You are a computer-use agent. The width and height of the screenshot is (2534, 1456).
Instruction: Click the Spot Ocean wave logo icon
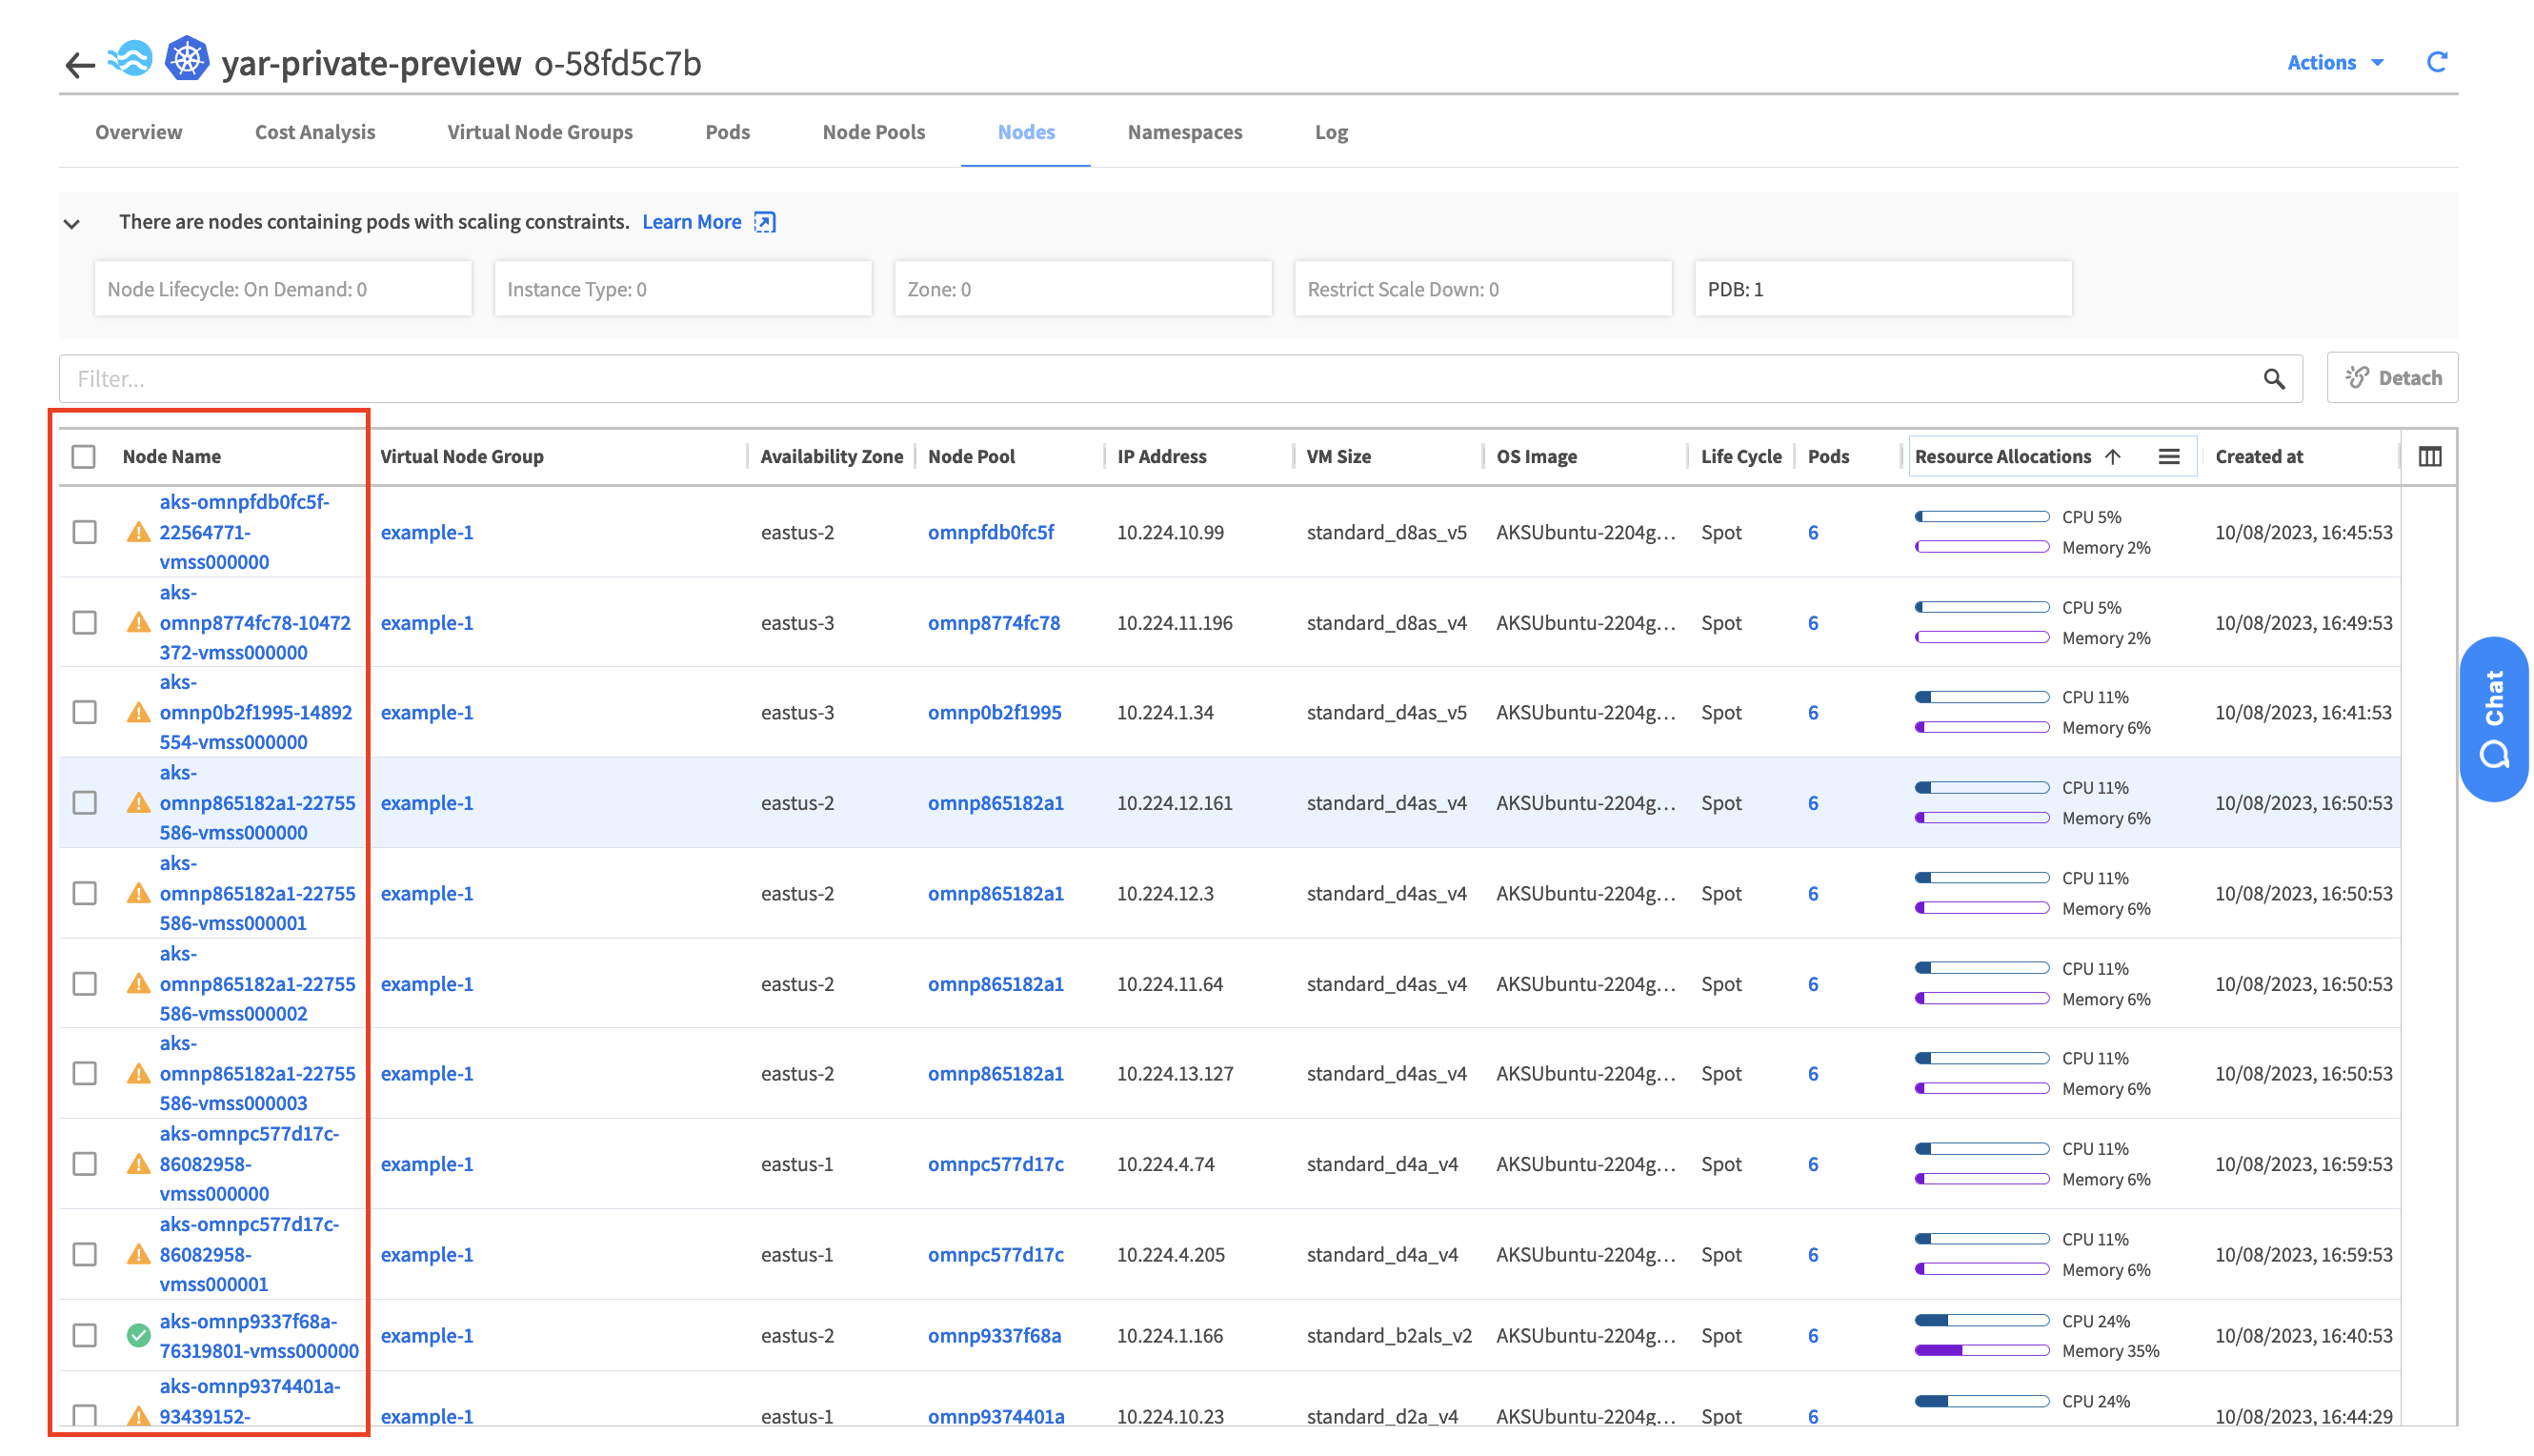(x=130, y=60)
